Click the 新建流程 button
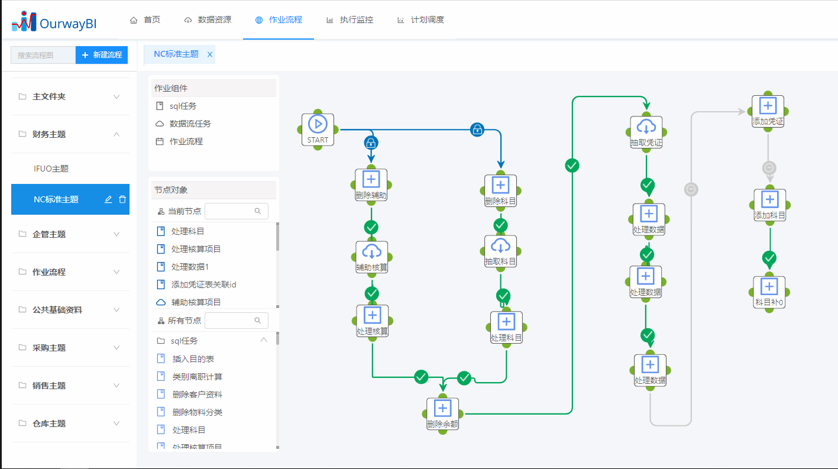 point(101,54)
